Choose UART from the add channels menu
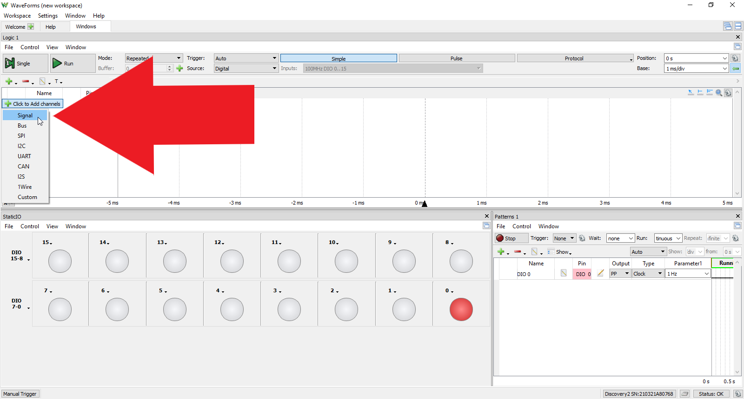 [25, 156]
